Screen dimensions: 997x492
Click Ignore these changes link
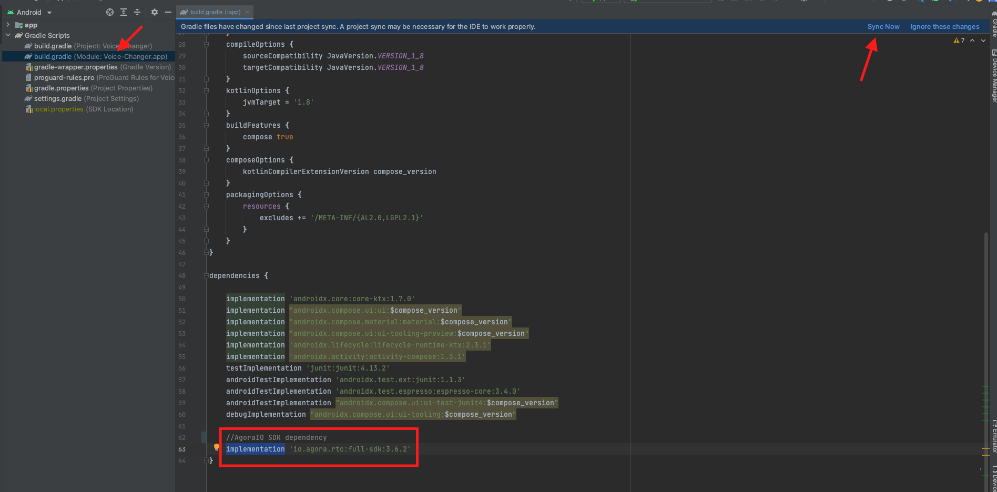[944, 27]
